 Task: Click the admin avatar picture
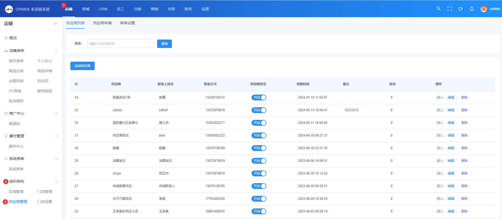pos(483,9)
